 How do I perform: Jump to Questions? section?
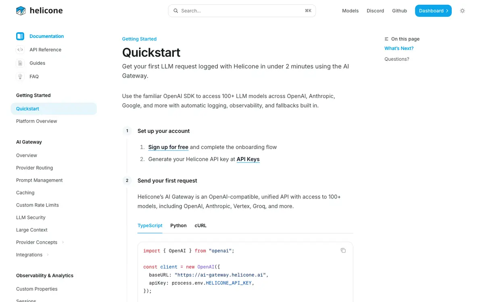(396, 59)
